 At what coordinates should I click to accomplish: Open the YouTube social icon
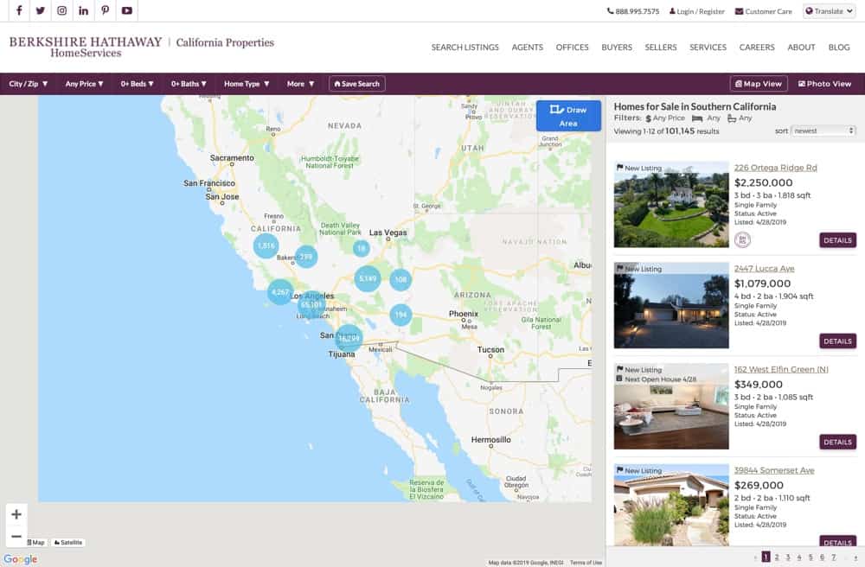click(x=127, y=10)
